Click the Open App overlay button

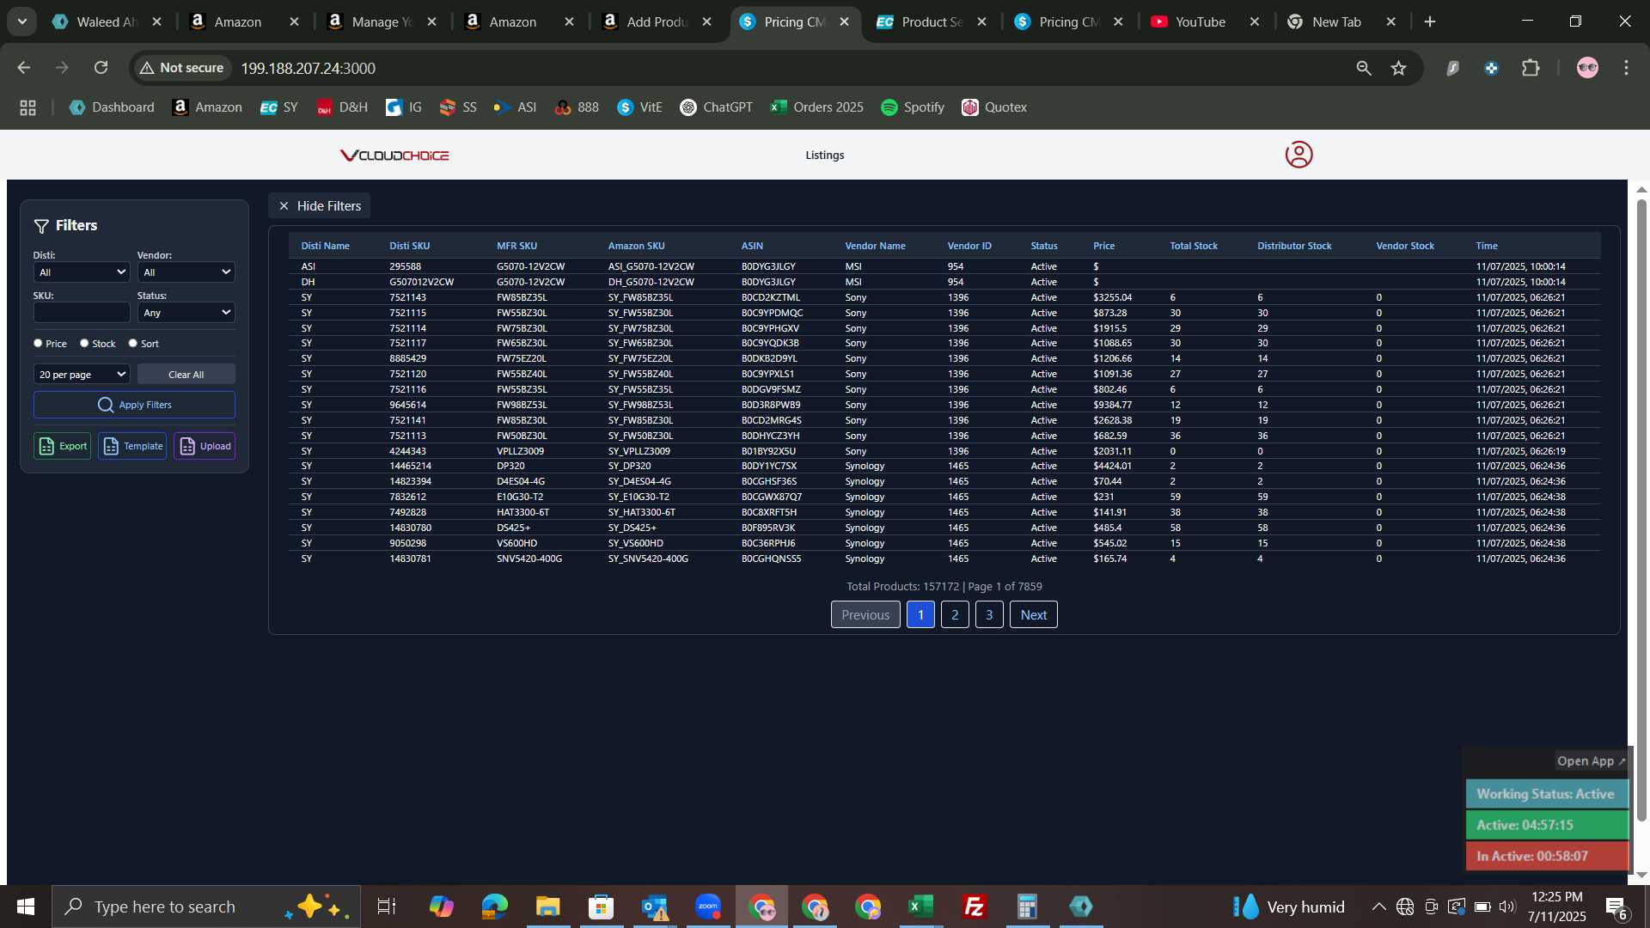point(1591,761)
